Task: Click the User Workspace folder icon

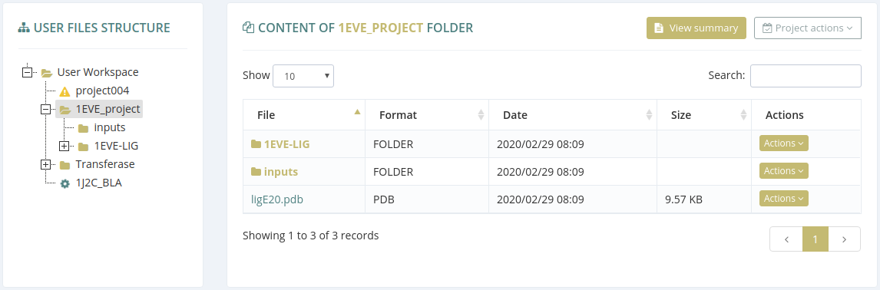Action: coord(47,73)
